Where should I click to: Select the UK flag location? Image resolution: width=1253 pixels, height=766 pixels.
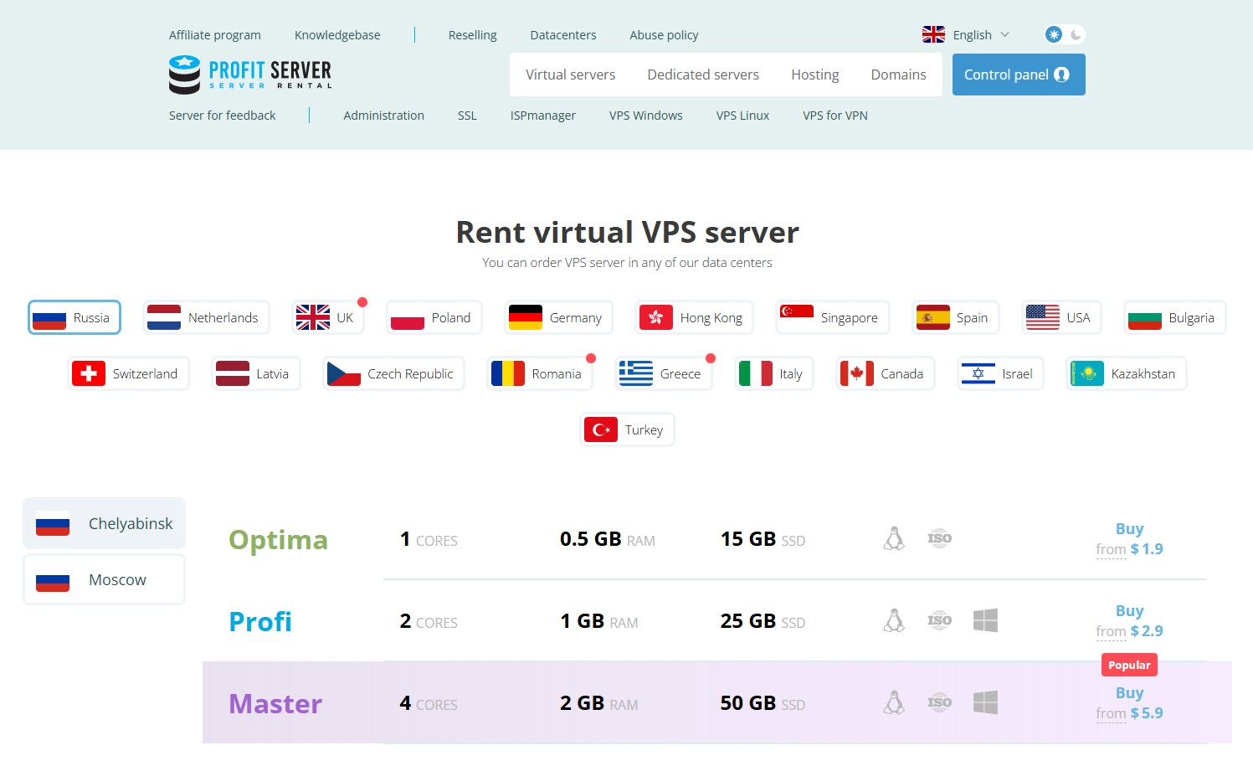[x=328, y=316]
